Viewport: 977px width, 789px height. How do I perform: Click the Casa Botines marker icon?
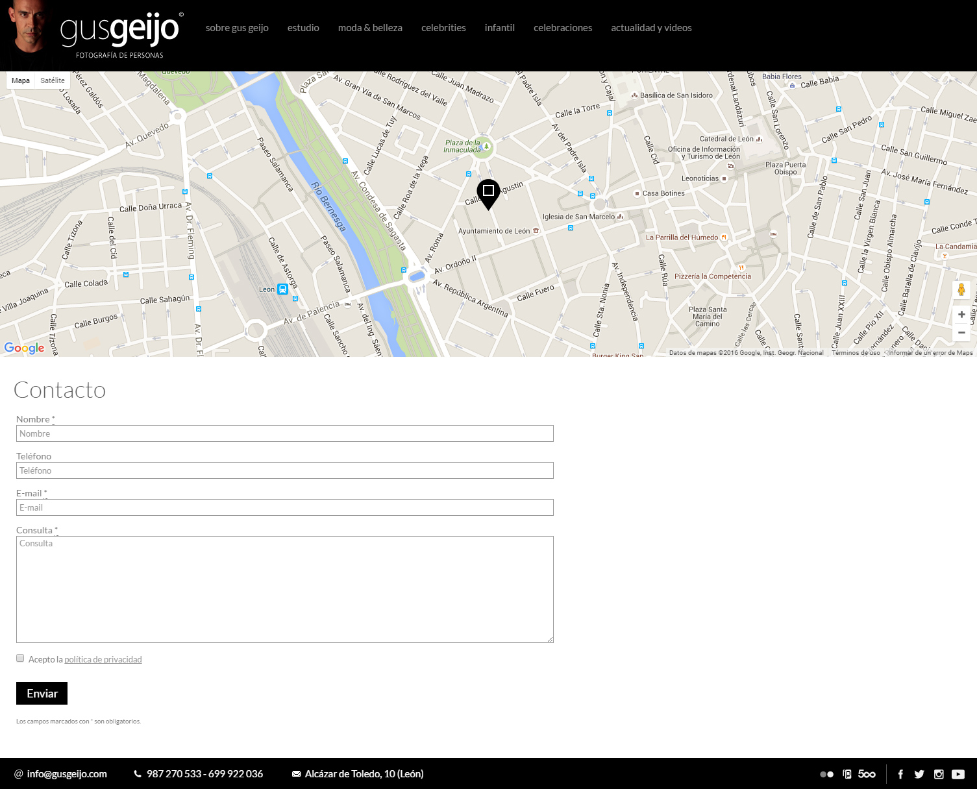pos(637,193)
